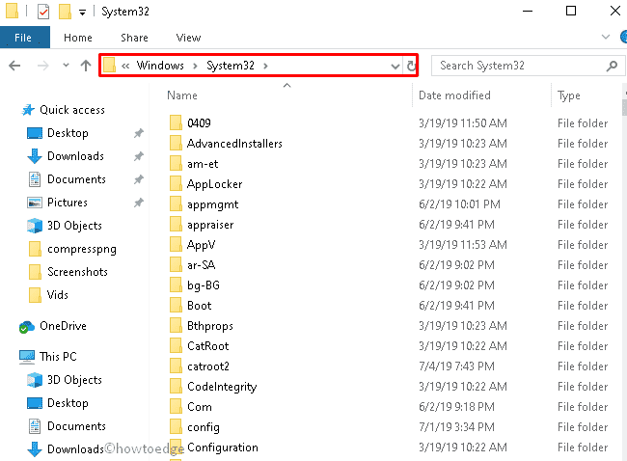Screen dimensions: 627x461
Task: Click the Refresh button in address bar
Action: click(x=412, y=66)
